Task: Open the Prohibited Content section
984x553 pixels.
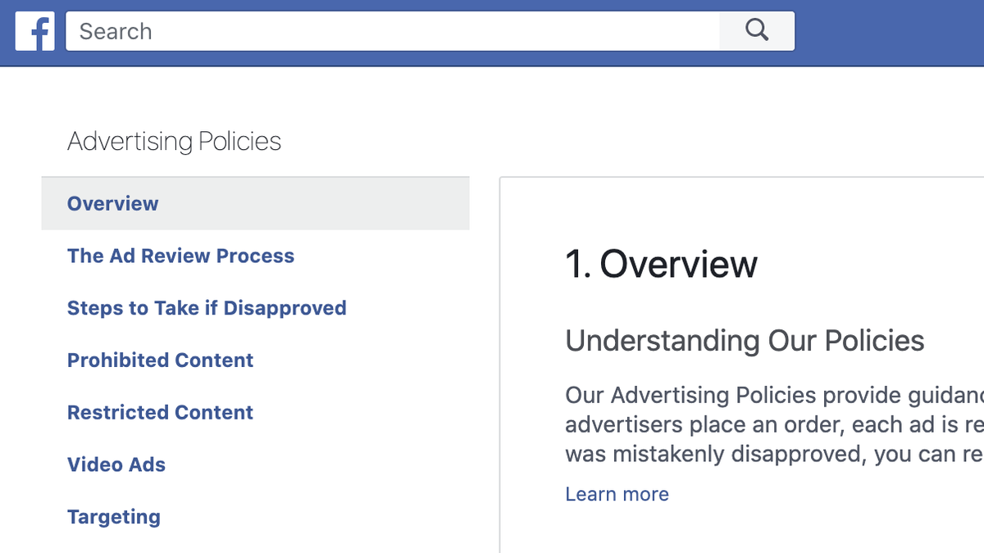Action: coord(160,360)
